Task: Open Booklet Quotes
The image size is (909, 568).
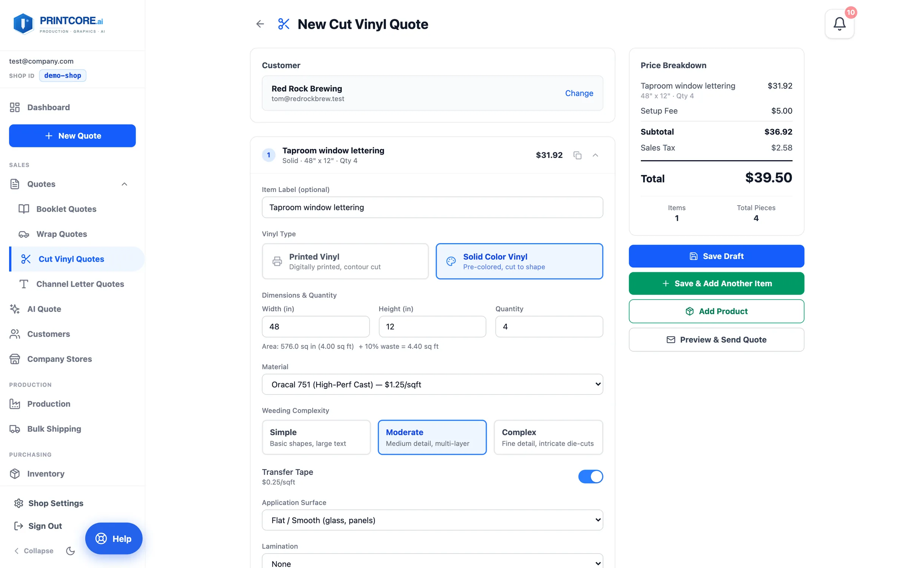Action: [77, 209]
